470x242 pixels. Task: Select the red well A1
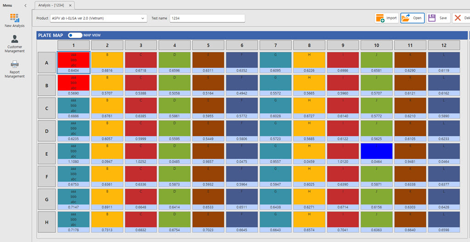pyautogui.click(x=73, y=59)
